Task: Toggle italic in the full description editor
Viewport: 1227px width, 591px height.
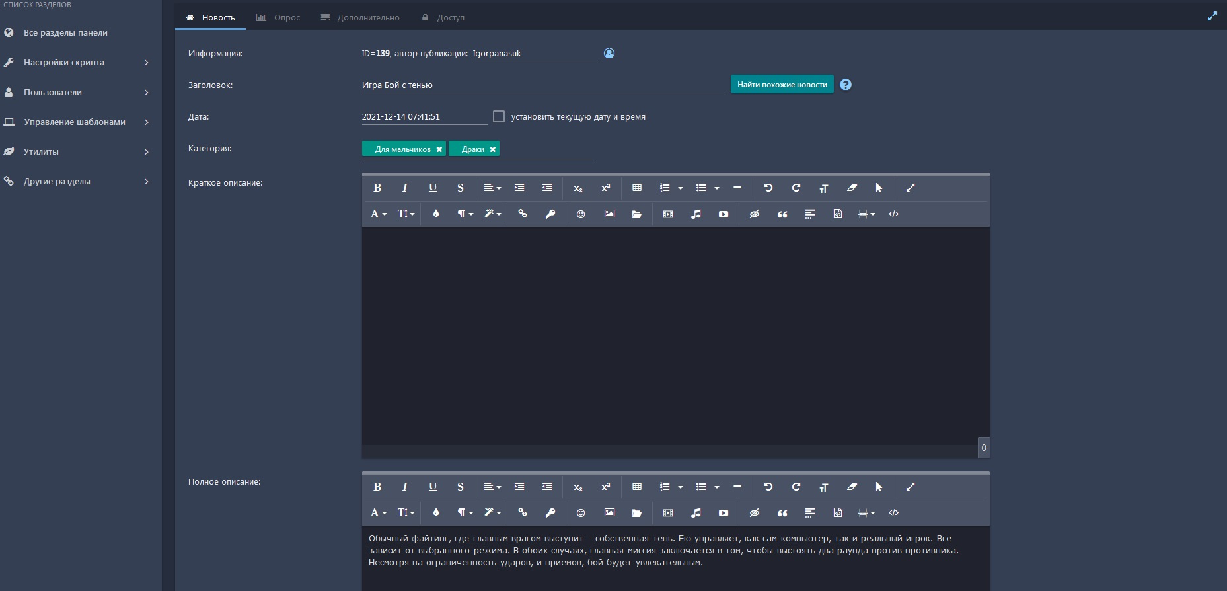Action: click(x=405, y=487)
